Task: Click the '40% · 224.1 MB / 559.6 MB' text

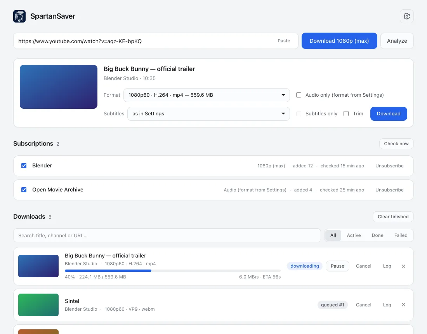Action: point(95,277)
